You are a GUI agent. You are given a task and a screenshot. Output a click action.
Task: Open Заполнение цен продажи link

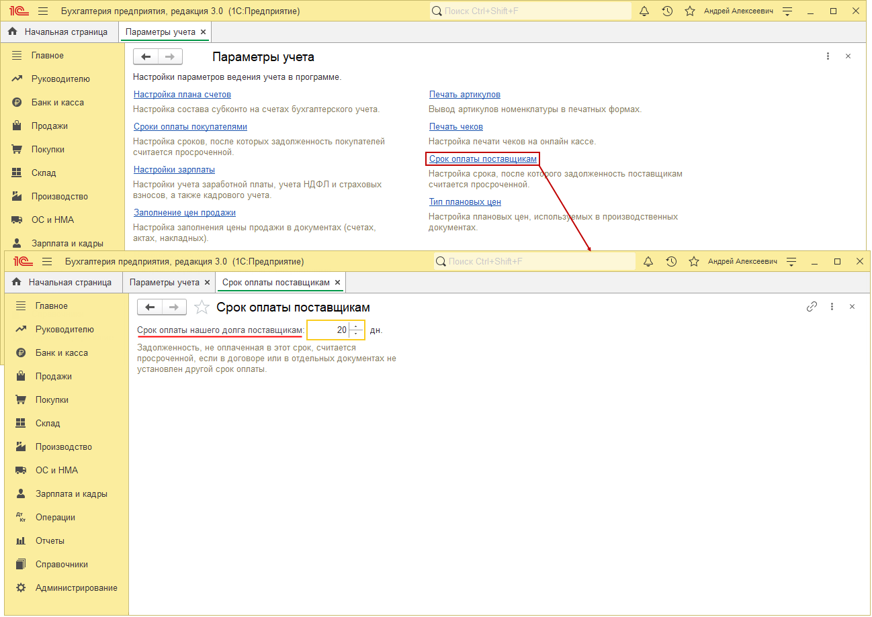coord(185,213)
